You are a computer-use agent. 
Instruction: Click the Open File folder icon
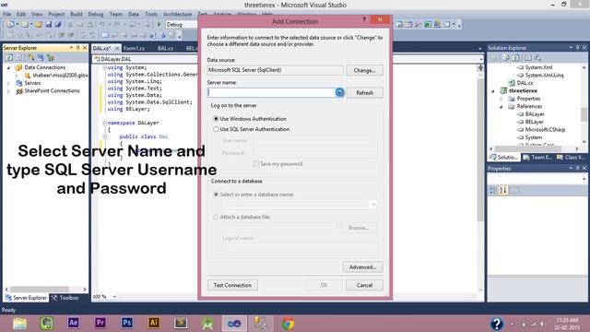[39, 25]
